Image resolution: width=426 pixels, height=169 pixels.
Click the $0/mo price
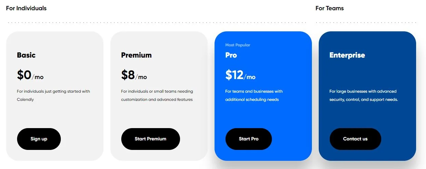click(x=30, y=75)
